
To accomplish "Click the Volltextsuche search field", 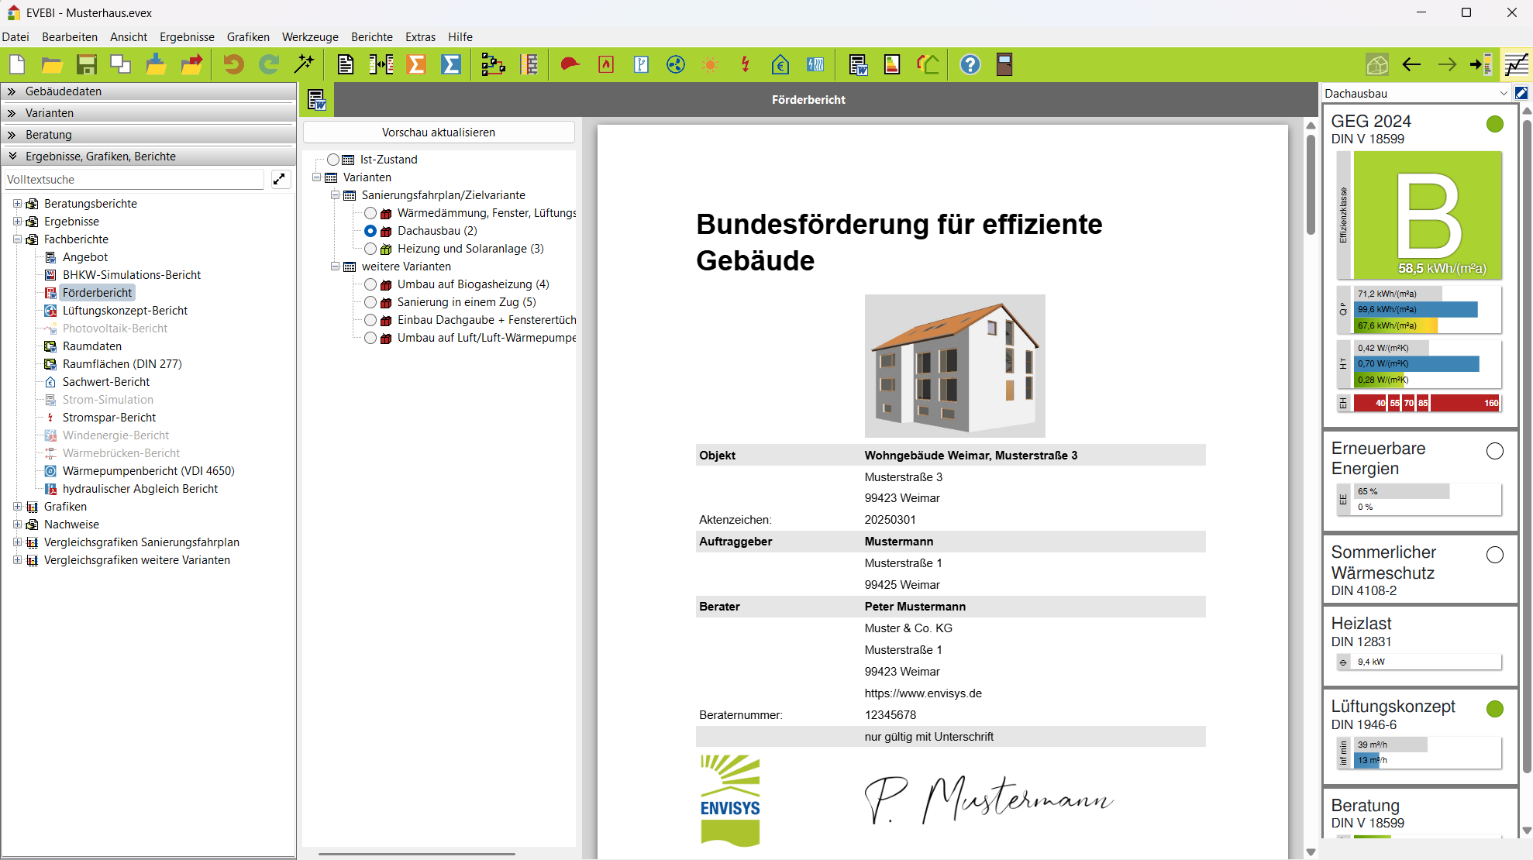I will [133, 180].
